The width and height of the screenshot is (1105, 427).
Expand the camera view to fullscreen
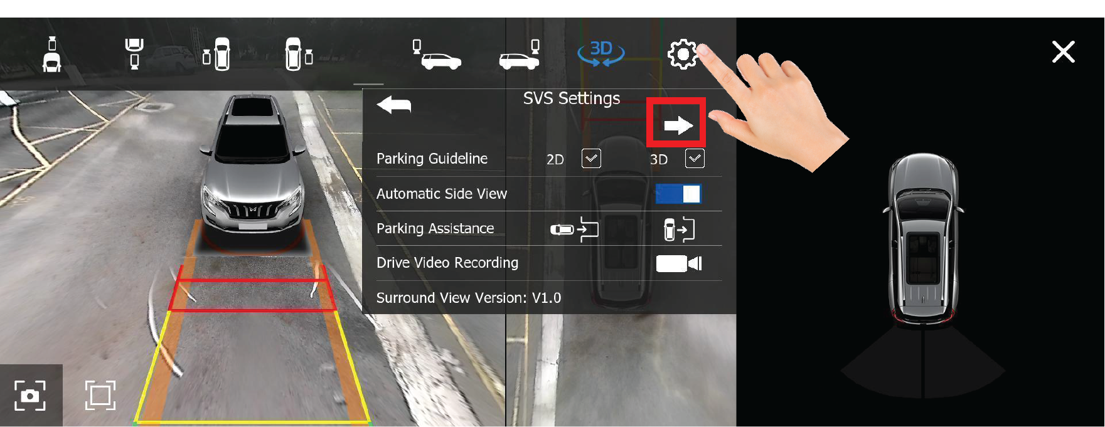(100, 396)
